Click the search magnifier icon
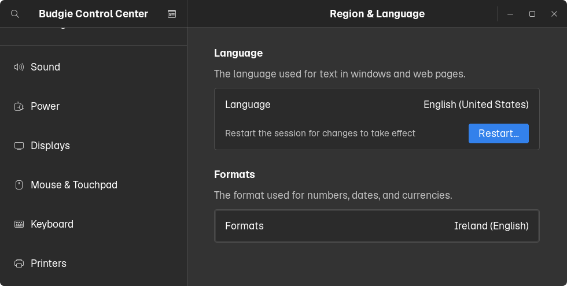567x286 pixels. tap(15, 14)
